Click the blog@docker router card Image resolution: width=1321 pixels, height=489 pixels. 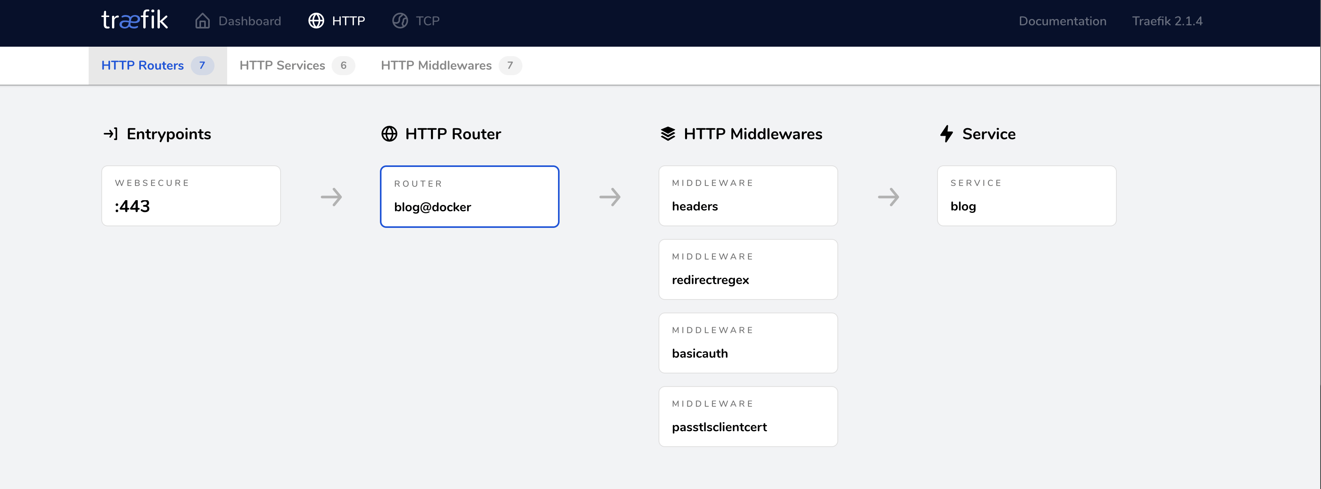point(469,196)
